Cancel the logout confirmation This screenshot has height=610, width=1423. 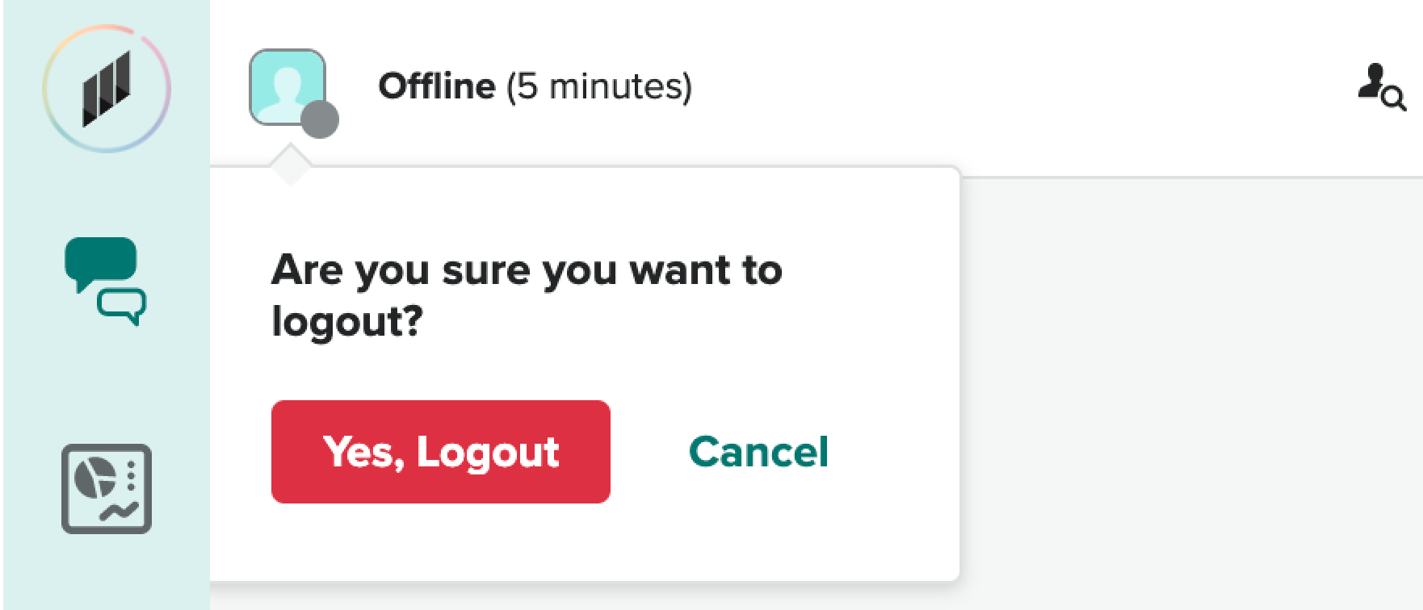click(x=758, y=452)
